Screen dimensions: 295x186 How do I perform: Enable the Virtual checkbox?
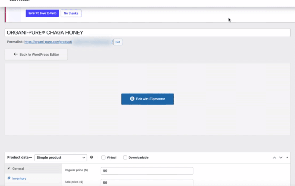coord(103,157)
